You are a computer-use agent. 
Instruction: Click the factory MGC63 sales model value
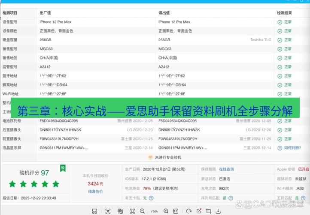(46, 49)
